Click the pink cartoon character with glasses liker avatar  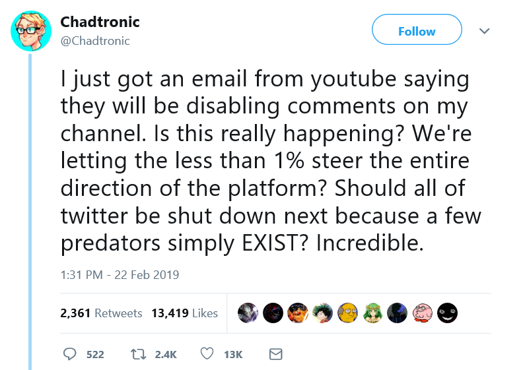(422, 313)
